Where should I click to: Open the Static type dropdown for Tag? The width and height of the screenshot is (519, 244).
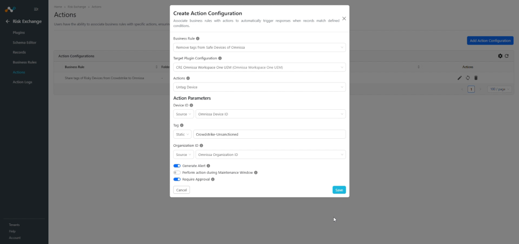pyautogui.click(x=182, y=134)
